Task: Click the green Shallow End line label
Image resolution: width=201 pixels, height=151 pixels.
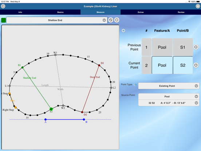Action: click(x=29, y=78)
